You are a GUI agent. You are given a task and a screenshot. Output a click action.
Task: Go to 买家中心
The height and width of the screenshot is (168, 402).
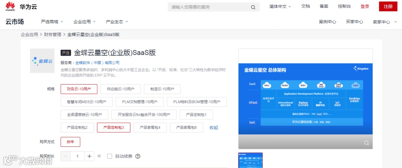click(354, 22)
